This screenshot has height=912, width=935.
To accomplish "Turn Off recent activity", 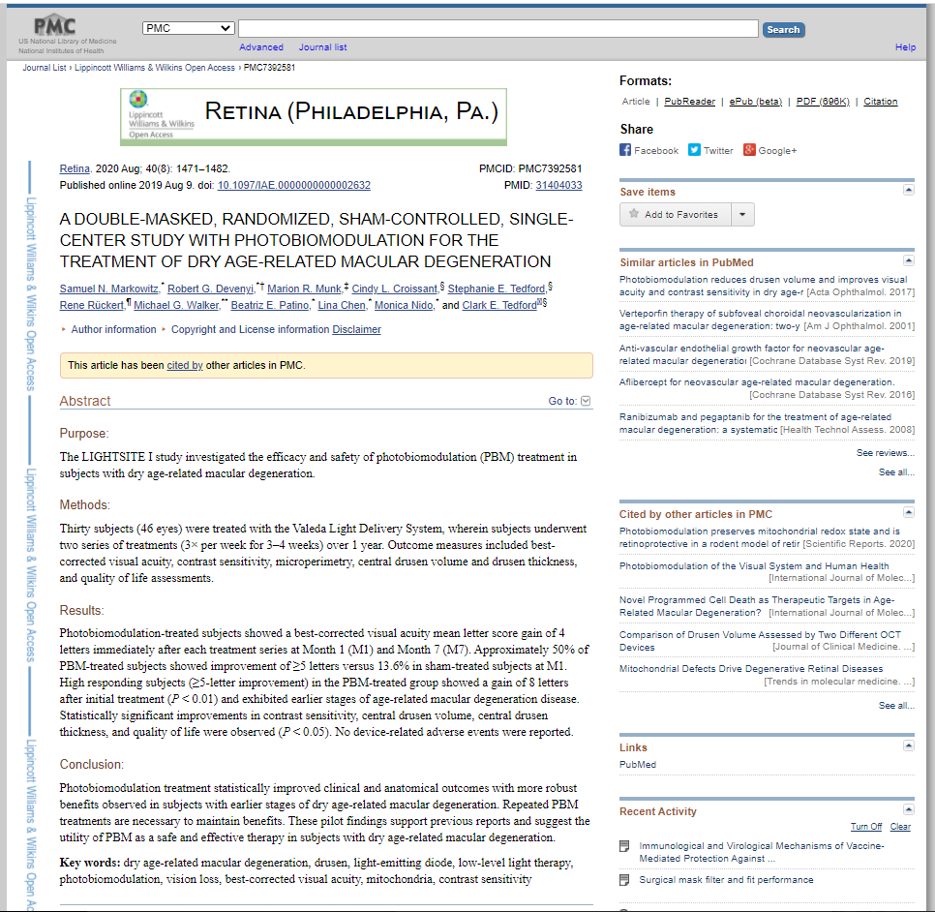I will click(866, 826).
